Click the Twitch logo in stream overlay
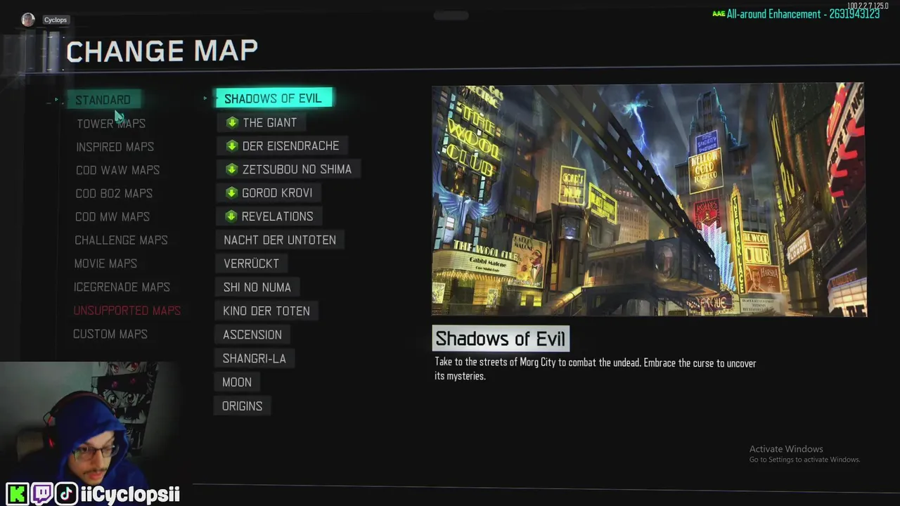 [41, 493]
